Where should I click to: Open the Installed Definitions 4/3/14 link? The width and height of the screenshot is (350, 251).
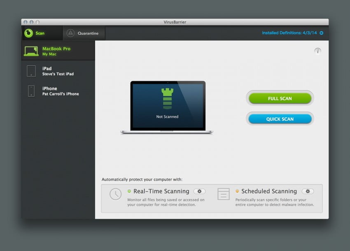(x=289, y=33)
